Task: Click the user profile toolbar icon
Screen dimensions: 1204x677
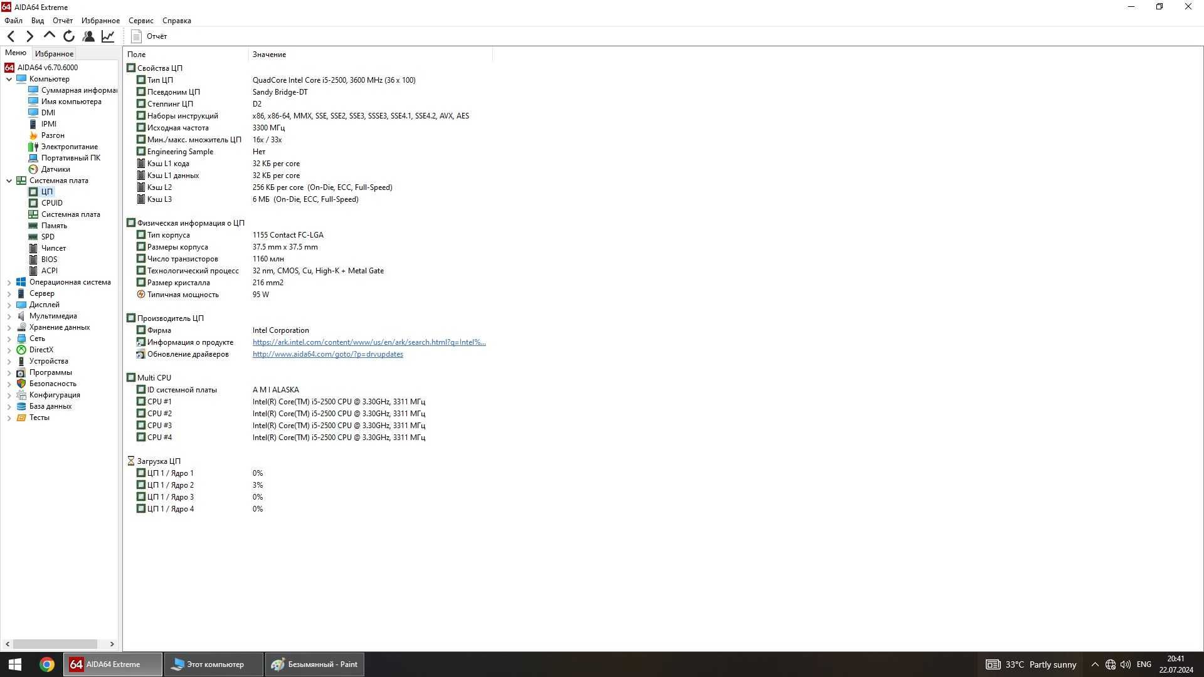Action: [88, 36]
